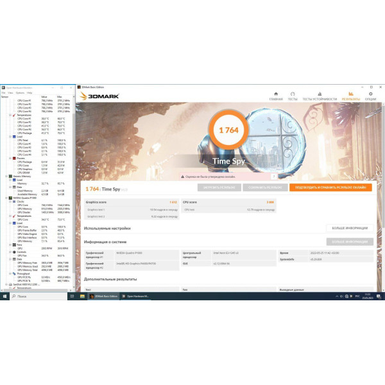This screenshot has height=385, width=385.
Task: Collapse the NVIDIA Quadro P1000 node
Action: coord(6,198)
